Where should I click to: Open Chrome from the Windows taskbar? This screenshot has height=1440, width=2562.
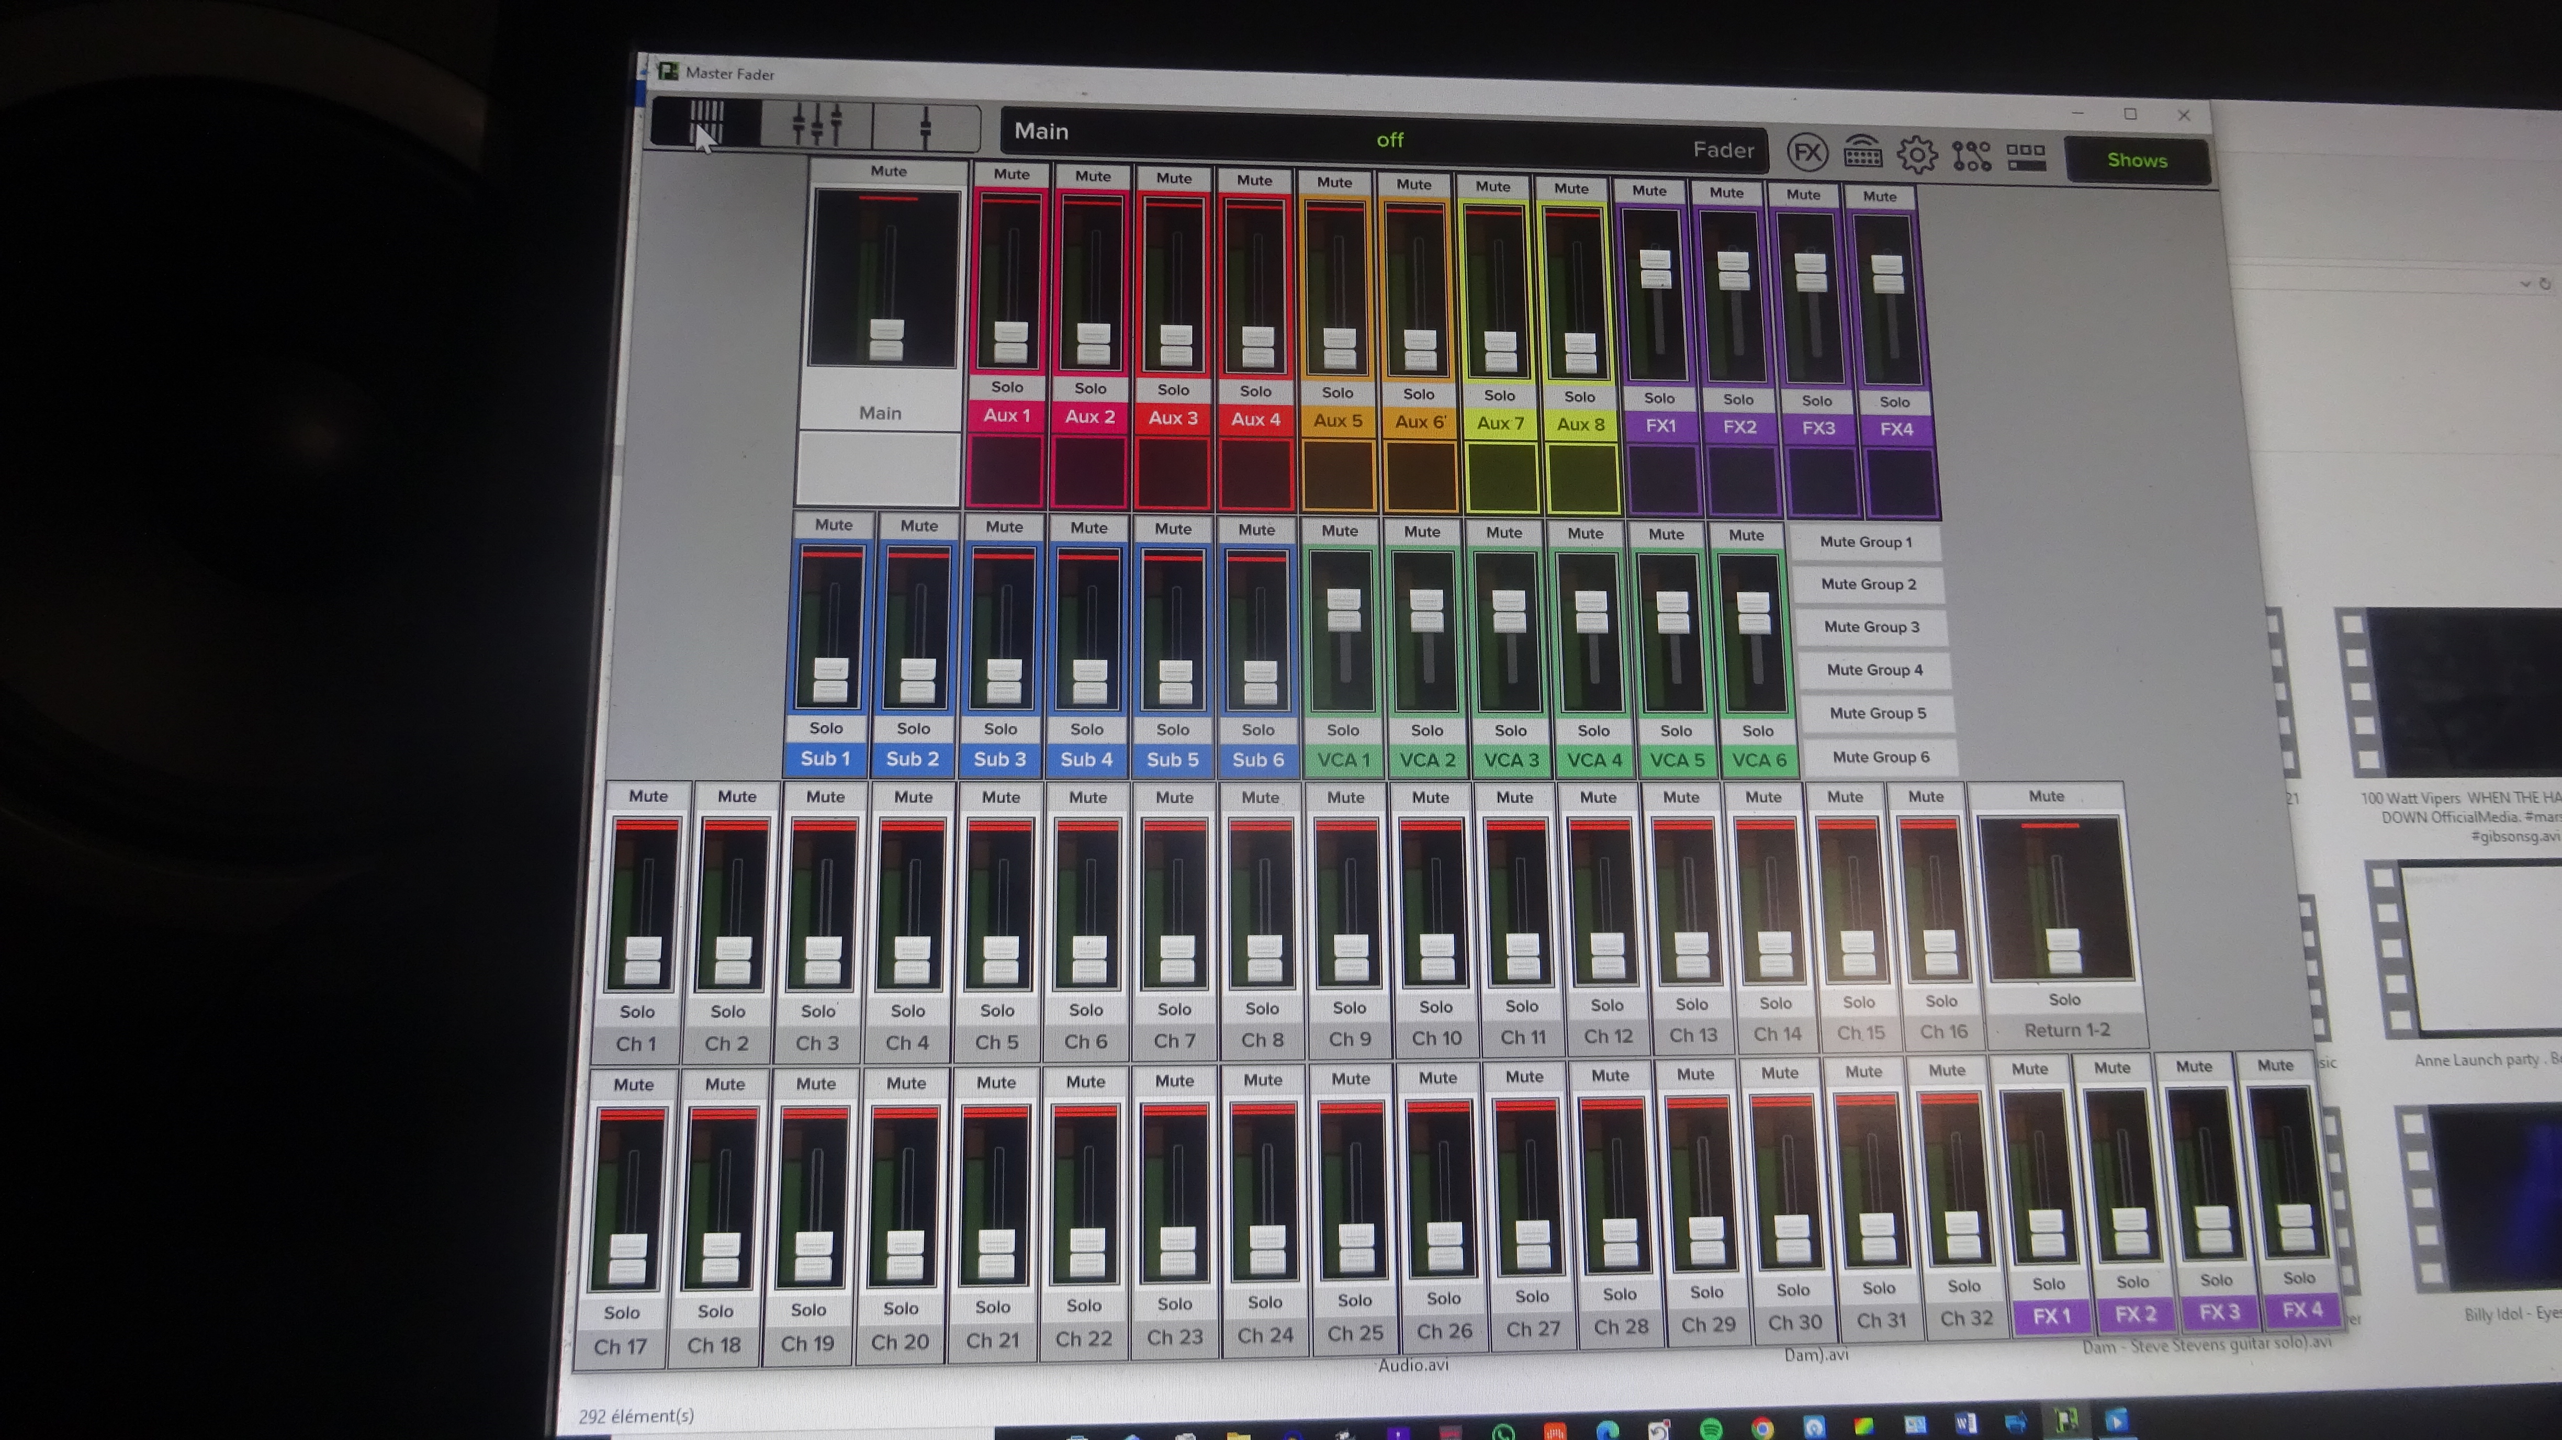(x=1762, y=1429)
